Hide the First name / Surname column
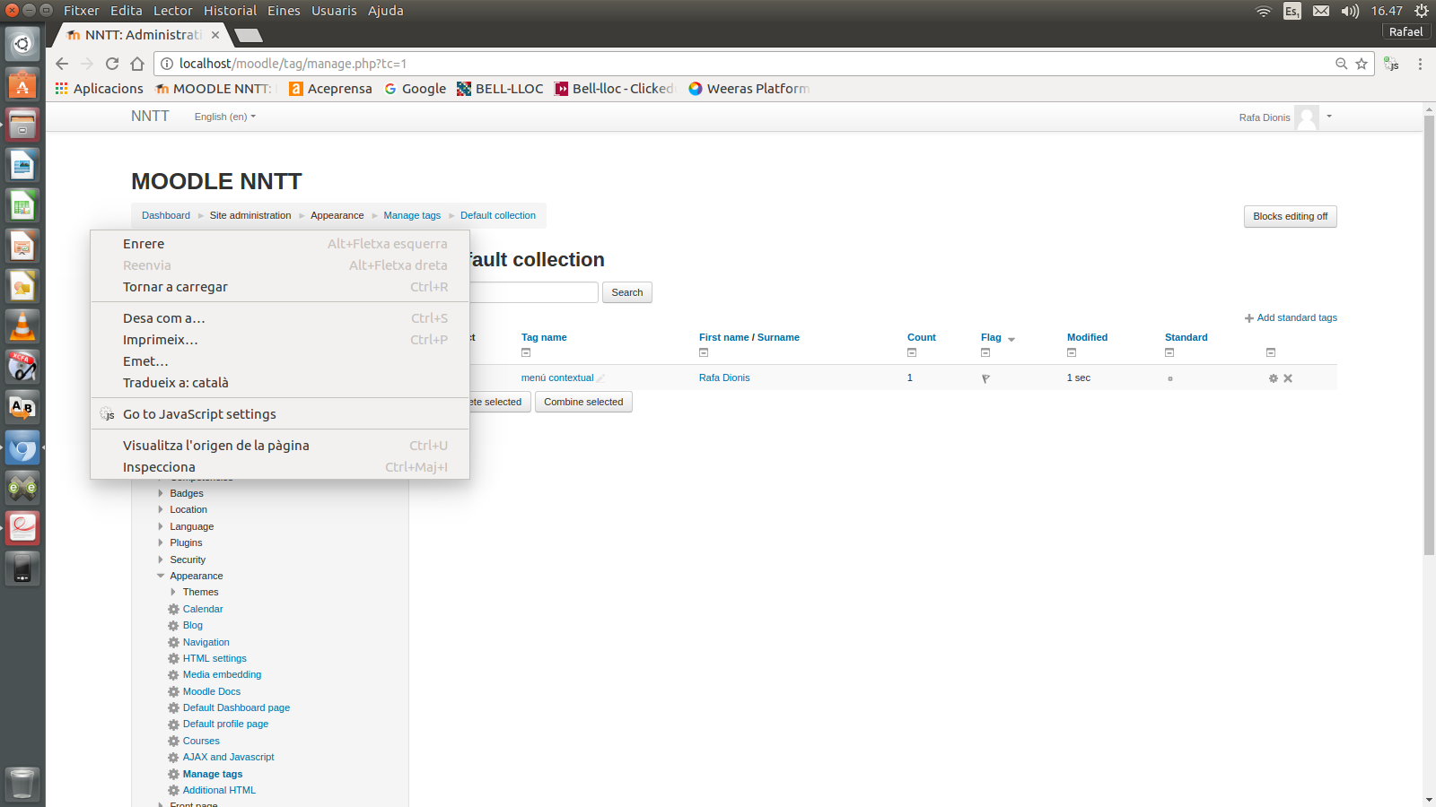The width and height of the screenshot is (1436, 807). click(704, 352)
